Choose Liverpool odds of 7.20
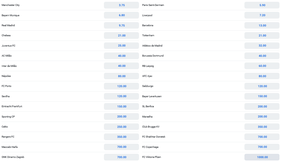 (262, 15)
